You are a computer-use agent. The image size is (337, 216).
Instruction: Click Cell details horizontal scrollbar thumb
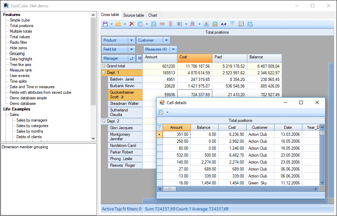pos(170,189)
